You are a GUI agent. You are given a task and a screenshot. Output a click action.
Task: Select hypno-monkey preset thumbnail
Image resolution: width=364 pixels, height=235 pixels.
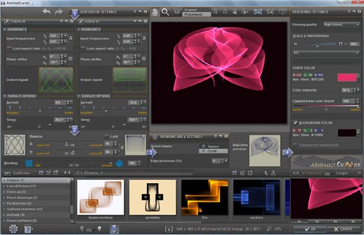(x=100, y=197)
